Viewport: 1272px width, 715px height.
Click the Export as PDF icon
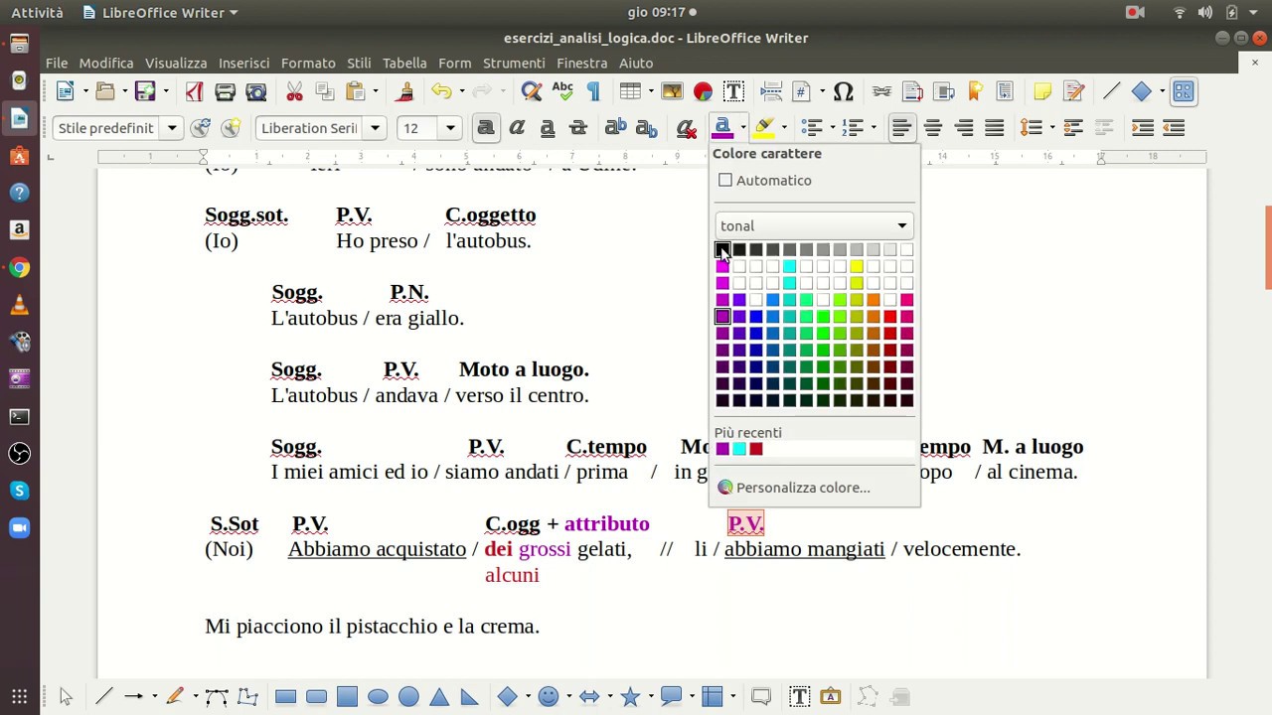194,91
